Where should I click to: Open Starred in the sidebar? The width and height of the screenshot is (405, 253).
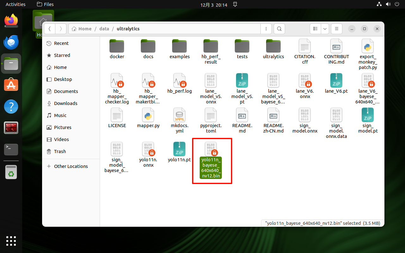pyautogui.click(x=71, y=55)
